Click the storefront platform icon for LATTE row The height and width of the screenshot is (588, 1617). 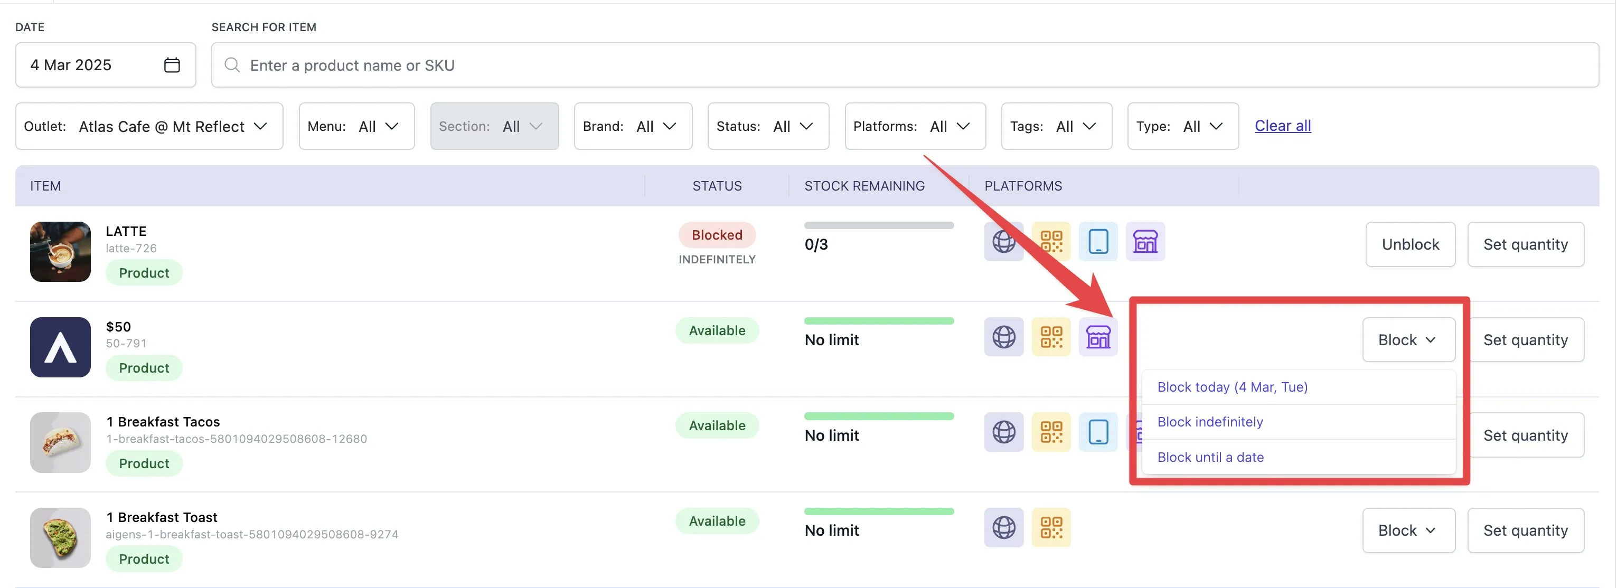[x=1145, y=241]
